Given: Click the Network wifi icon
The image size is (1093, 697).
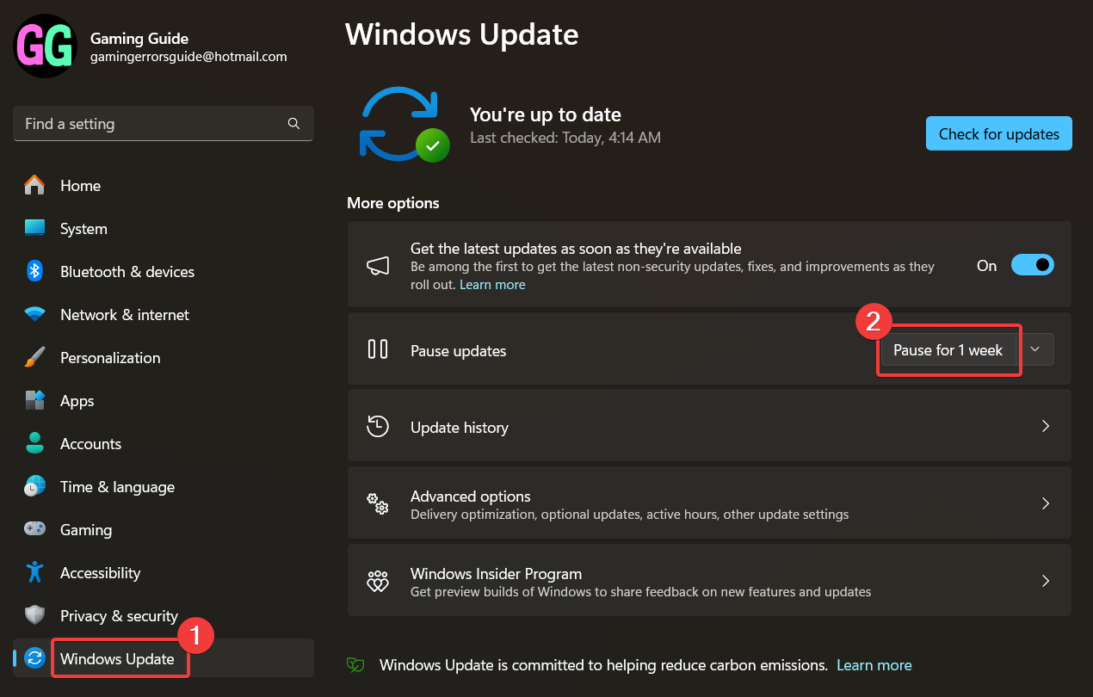Looking at the screenshot, I should 34,314.
